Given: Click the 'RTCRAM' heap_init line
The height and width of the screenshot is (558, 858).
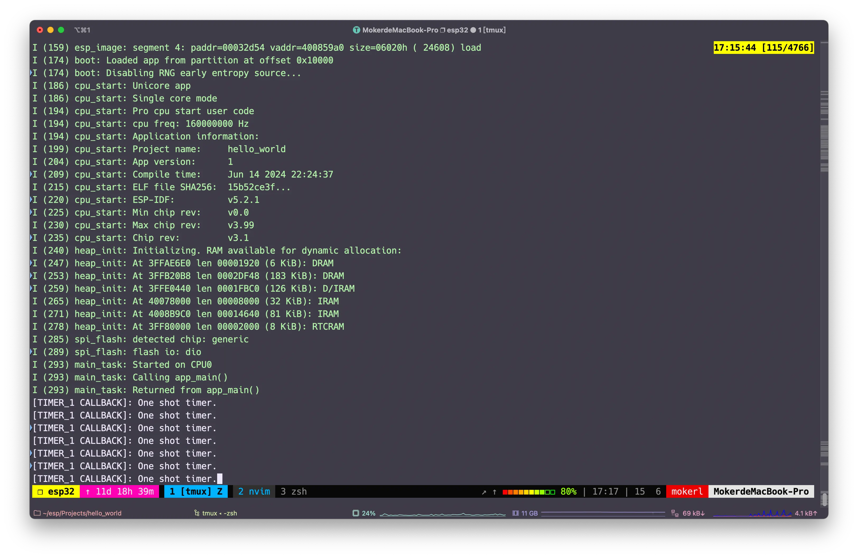Looking at the screenshot, I should (x=188, y=327).
